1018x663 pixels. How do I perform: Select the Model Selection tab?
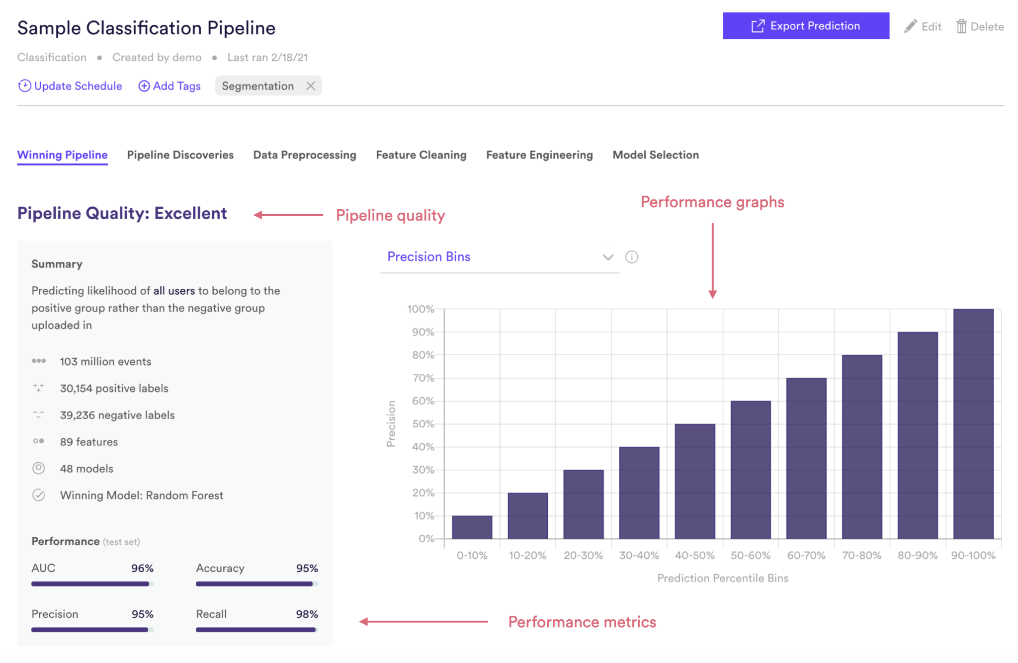655,155
